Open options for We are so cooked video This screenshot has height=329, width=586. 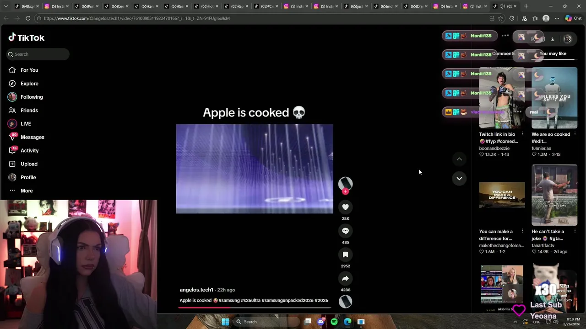click(x=575, y=134)
